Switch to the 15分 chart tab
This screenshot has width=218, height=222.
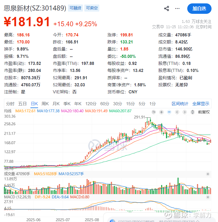131,104
